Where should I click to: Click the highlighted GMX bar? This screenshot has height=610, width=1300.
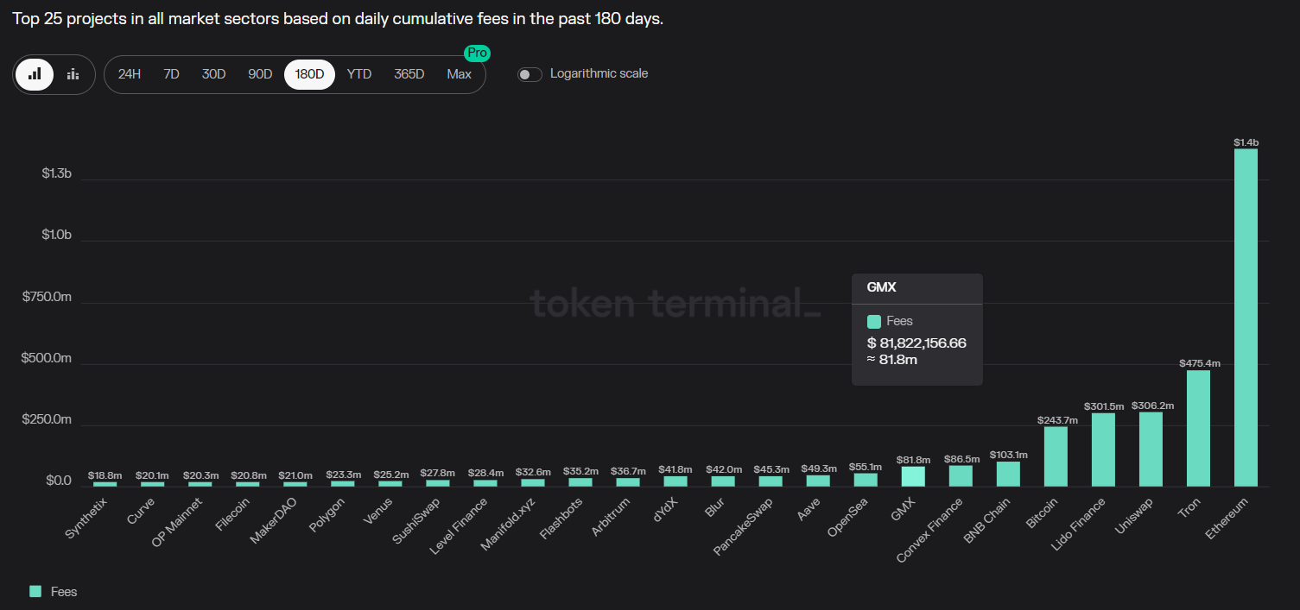pyautogui.click(x=913, y=476)
